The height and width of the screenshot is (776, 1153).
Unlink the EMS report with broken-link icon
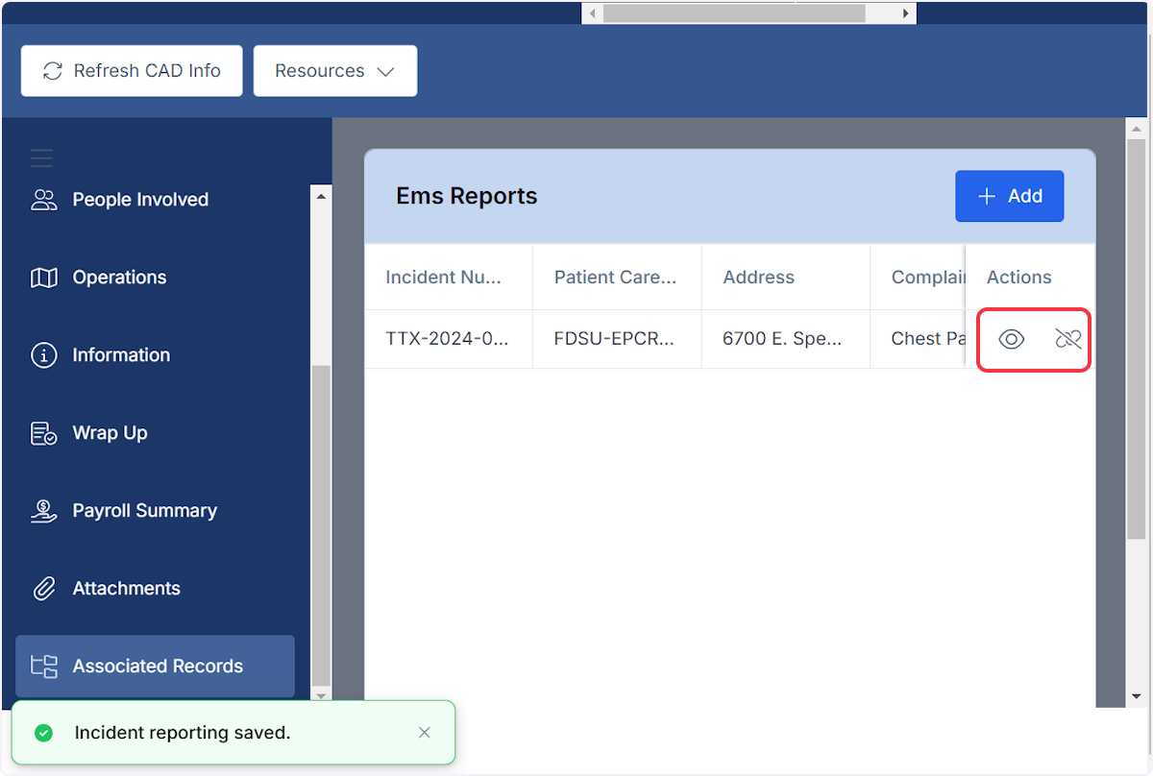[1067, 339]
